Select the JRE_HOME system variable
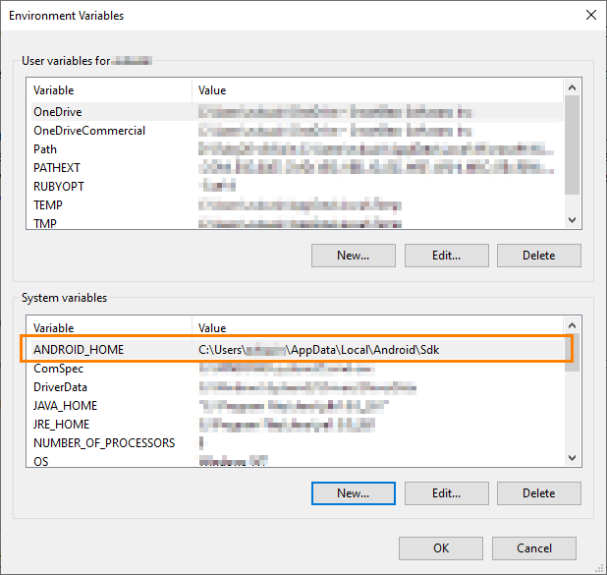 tap(297, 425)
